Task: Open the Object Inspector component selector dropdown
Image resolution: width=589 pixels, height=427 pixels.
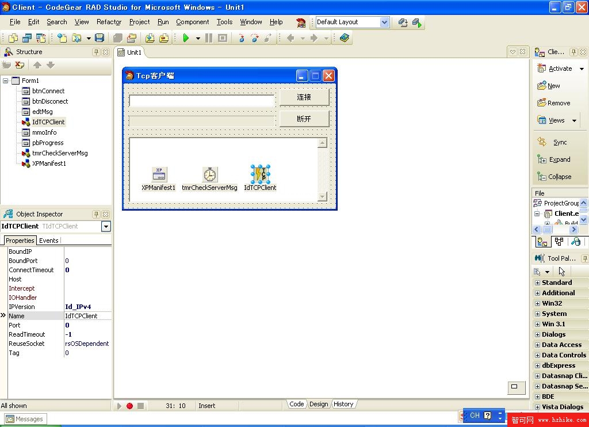Action: click(x=106, y=226)
